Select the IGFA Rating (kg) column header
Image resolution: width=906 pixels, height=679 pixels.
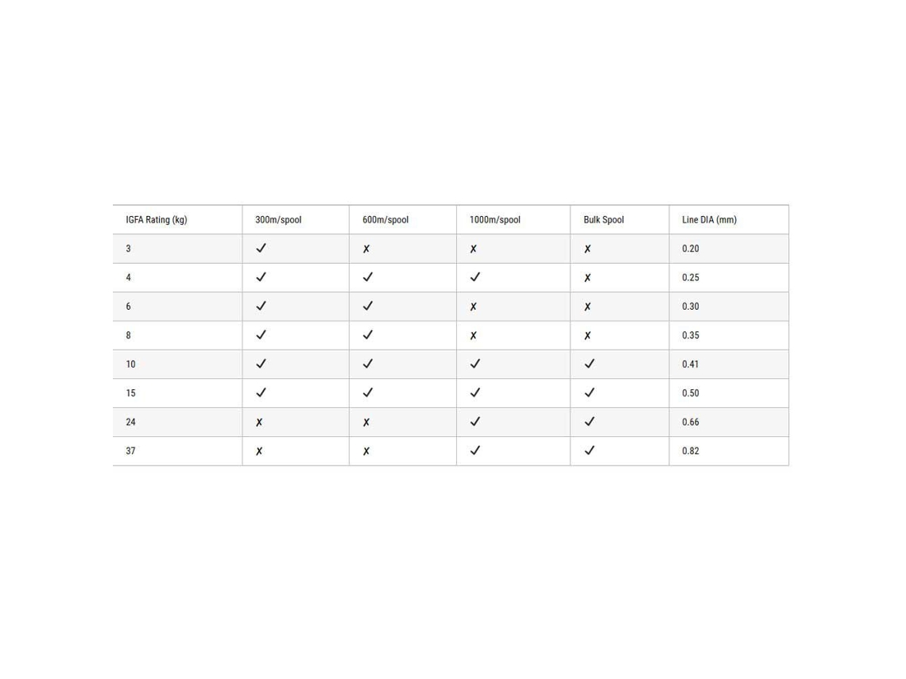157,220
